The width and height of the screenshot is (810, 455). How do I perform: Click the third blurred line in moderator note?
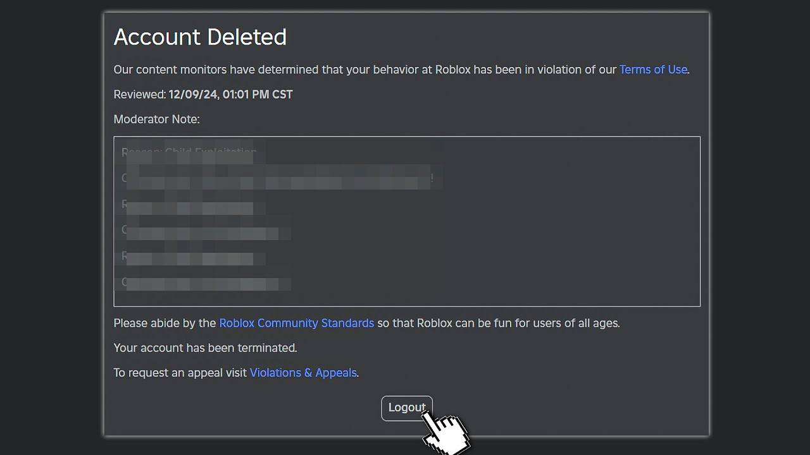tap(190, 205)
